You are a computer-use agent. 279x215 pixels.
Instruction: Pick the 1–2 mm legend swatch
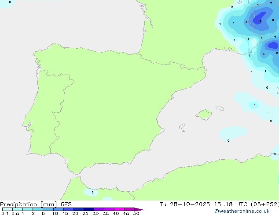point(28,209)
